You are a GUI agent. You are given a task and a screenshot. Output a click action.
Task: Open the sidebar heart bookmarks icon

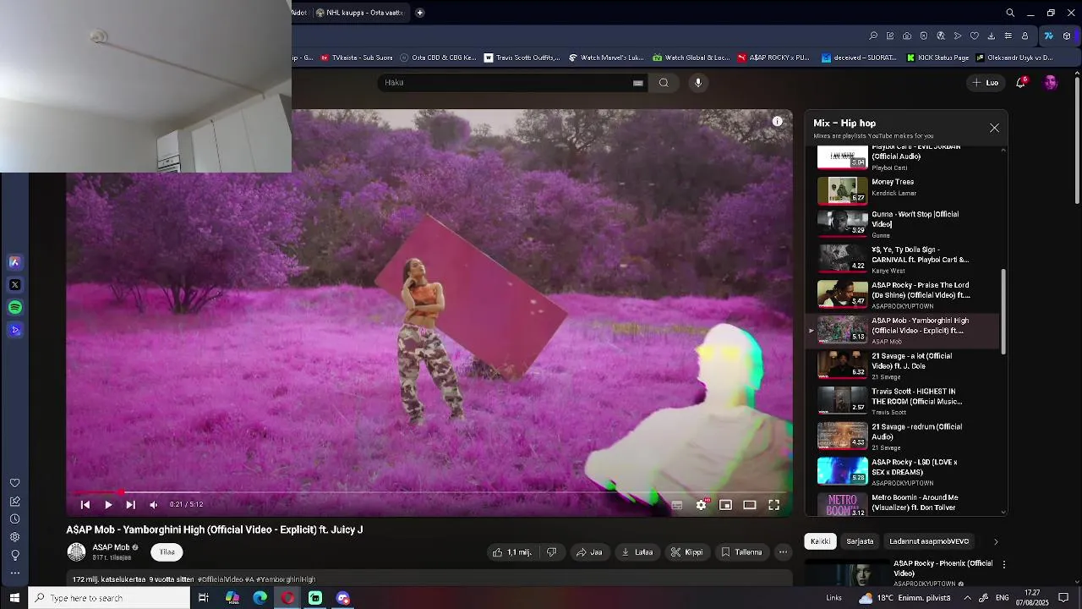point(14,483)
